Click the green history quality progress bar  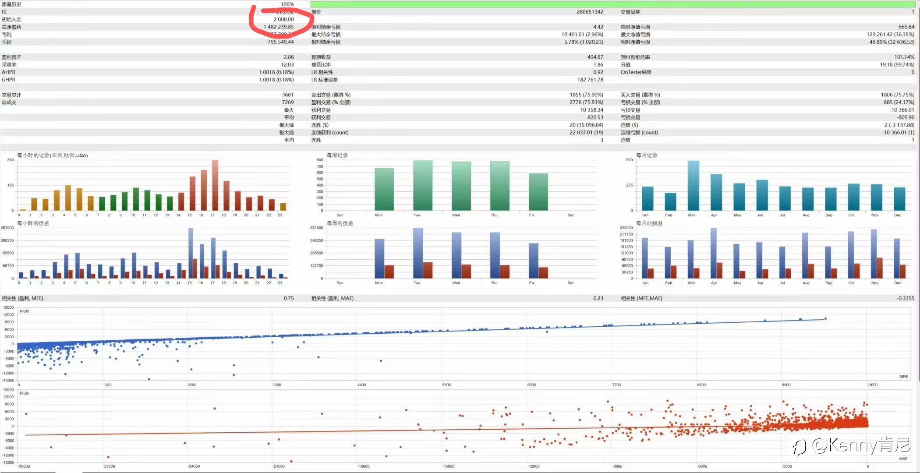pyautogui.click(x=612, y=4)
